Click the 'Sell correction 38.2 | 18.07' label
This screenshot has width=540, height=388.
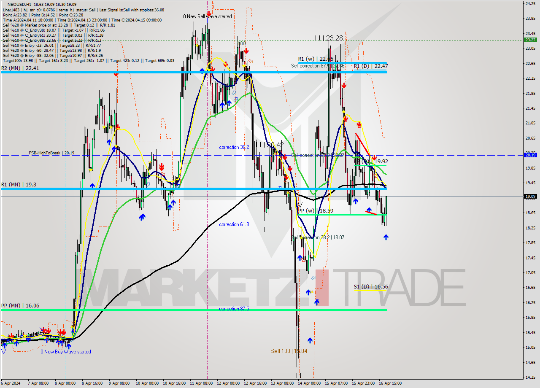tap(319, 237)
